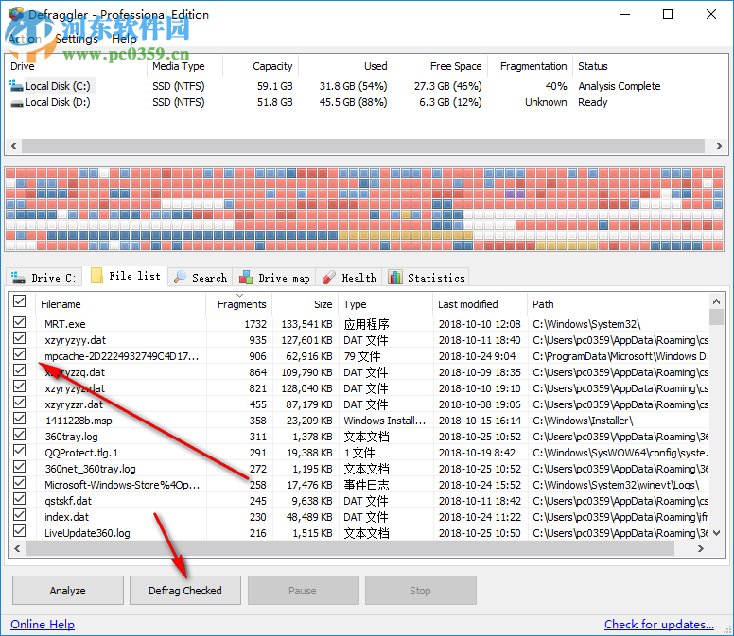Click the Analyze button

[68, 591]
